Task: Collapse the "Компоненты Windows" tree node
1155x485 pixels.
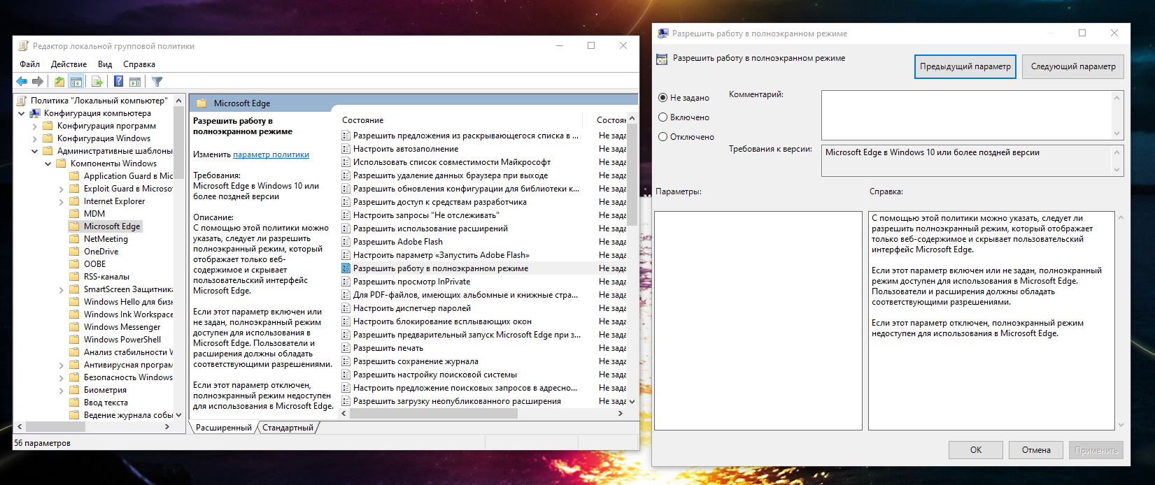Action: click(x=48, y=164)
